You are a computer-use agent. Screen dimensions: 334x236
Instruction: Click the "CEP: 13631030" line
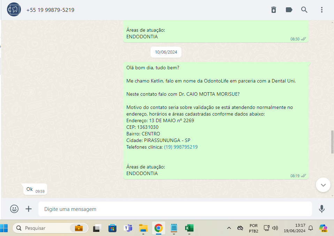click(142, 127)
